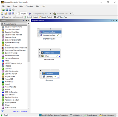Open the View menu
This screenshot has height=117, width=118.
click(x=9, y=6)
